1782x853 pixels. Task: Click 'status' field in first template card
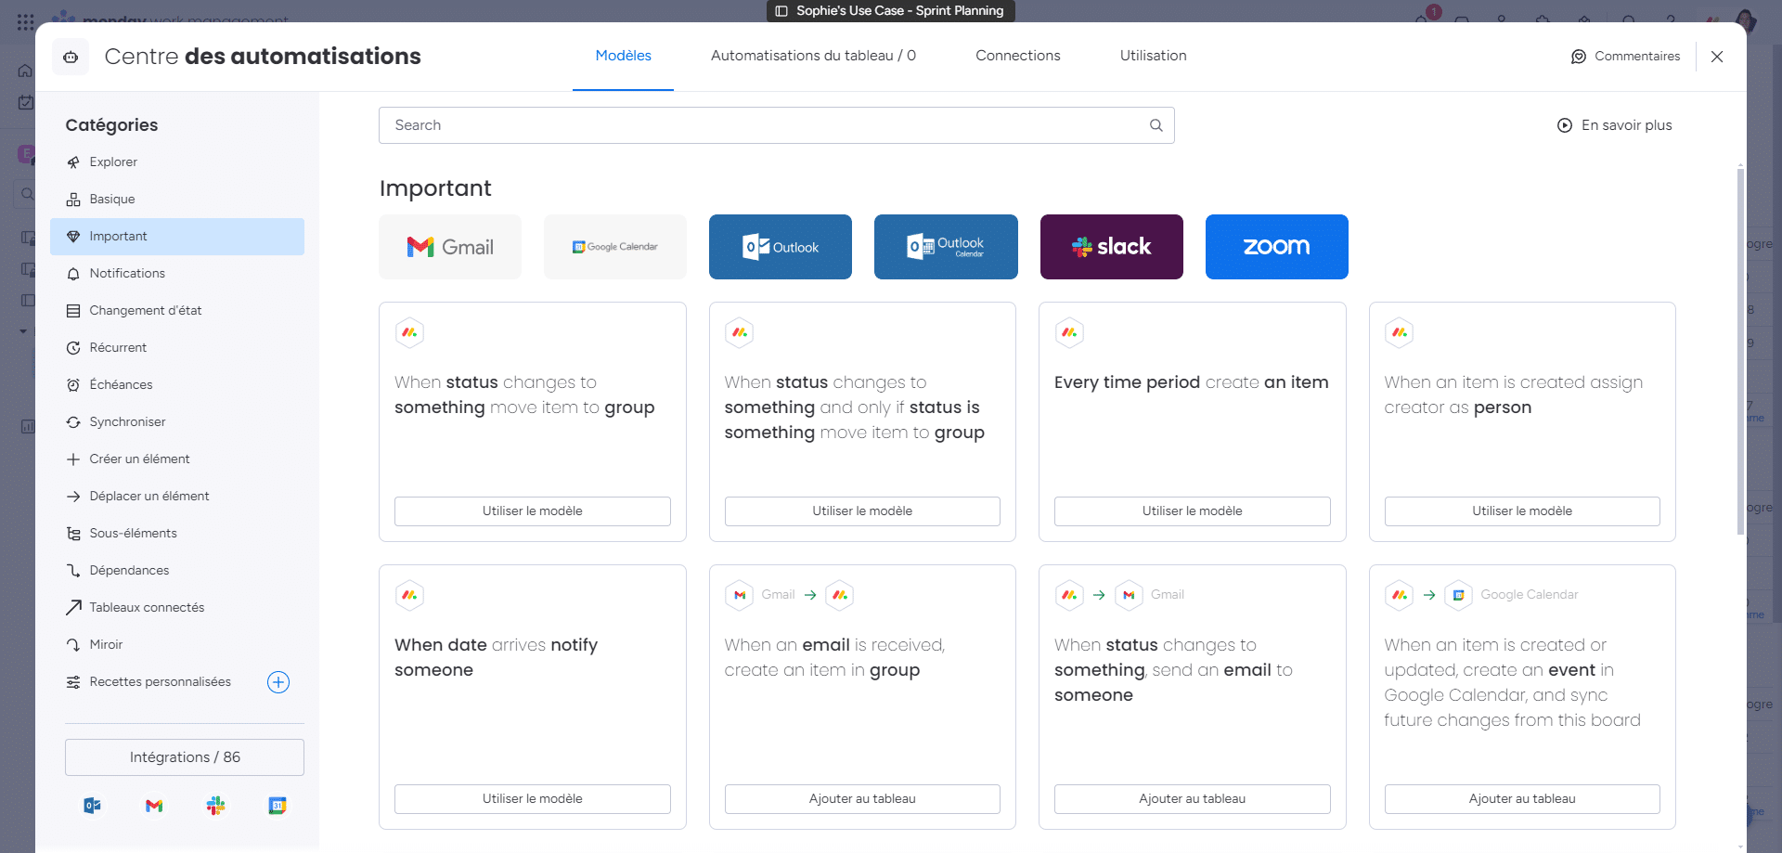471,382
